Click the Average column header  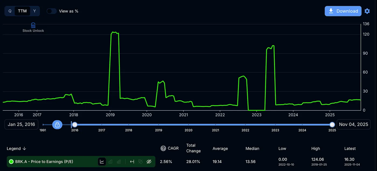[x=220, y=149]
